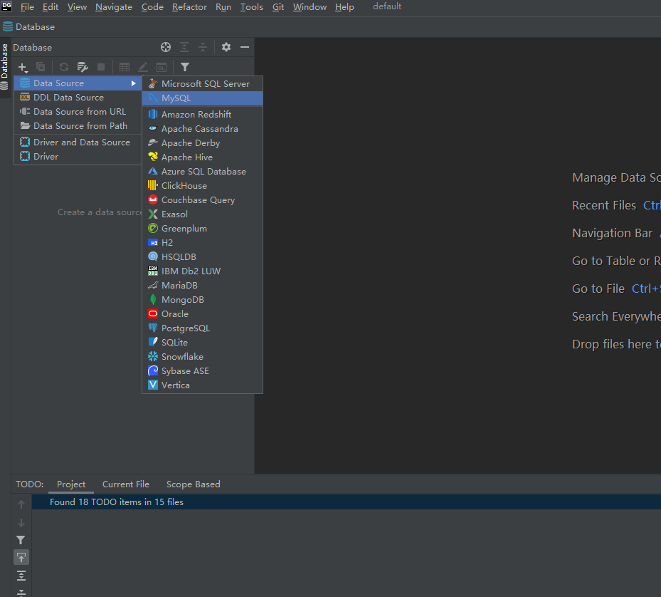
Task: Click the duplicate data source icon
Action: click(41, 67)
